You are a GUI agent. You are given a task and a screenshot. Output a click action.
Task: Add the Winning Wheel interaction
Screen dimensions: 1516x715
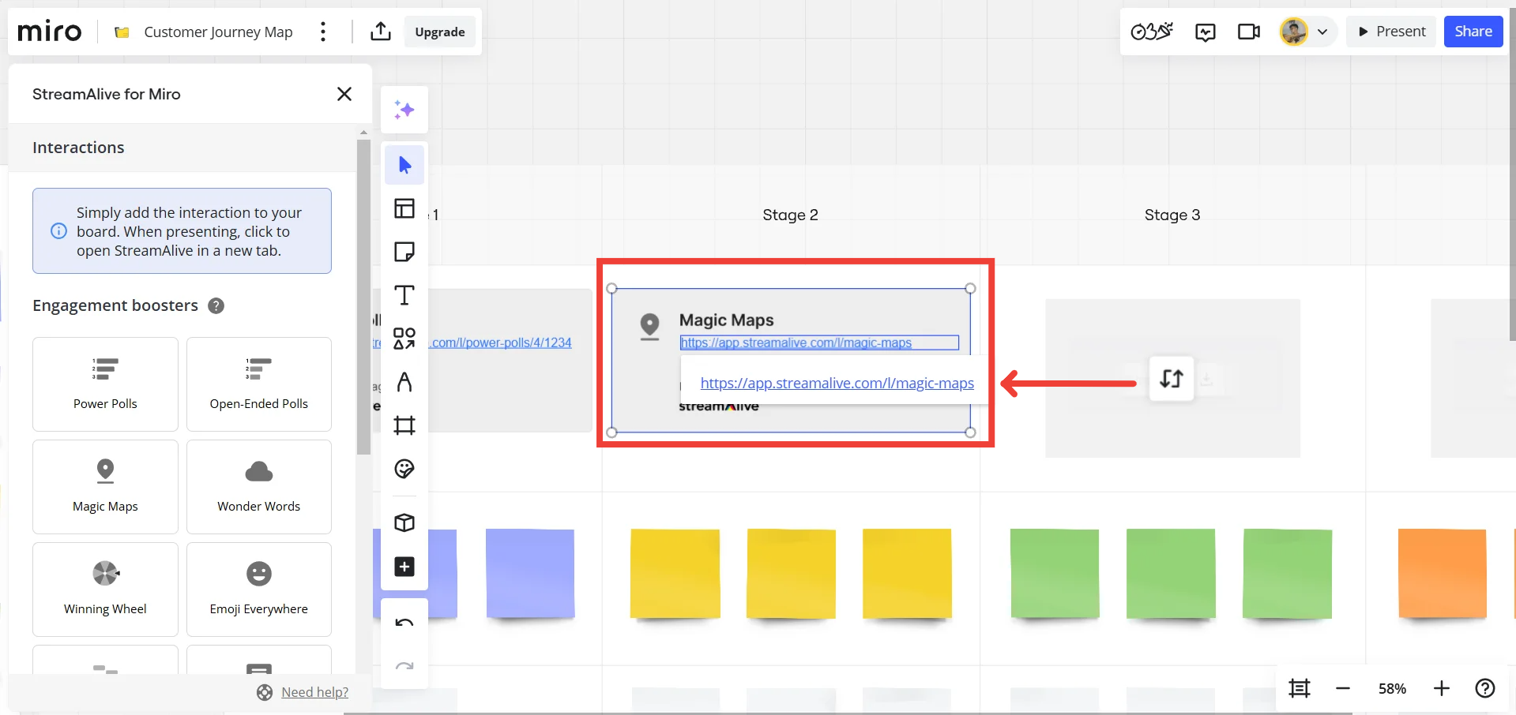click(105, 590)
